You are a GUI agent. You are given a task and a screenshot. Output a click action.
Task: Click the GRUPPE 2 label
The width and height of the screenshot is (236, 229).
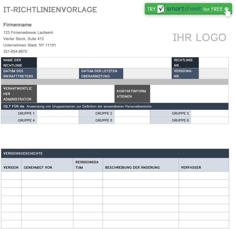[x=97, y=114]
